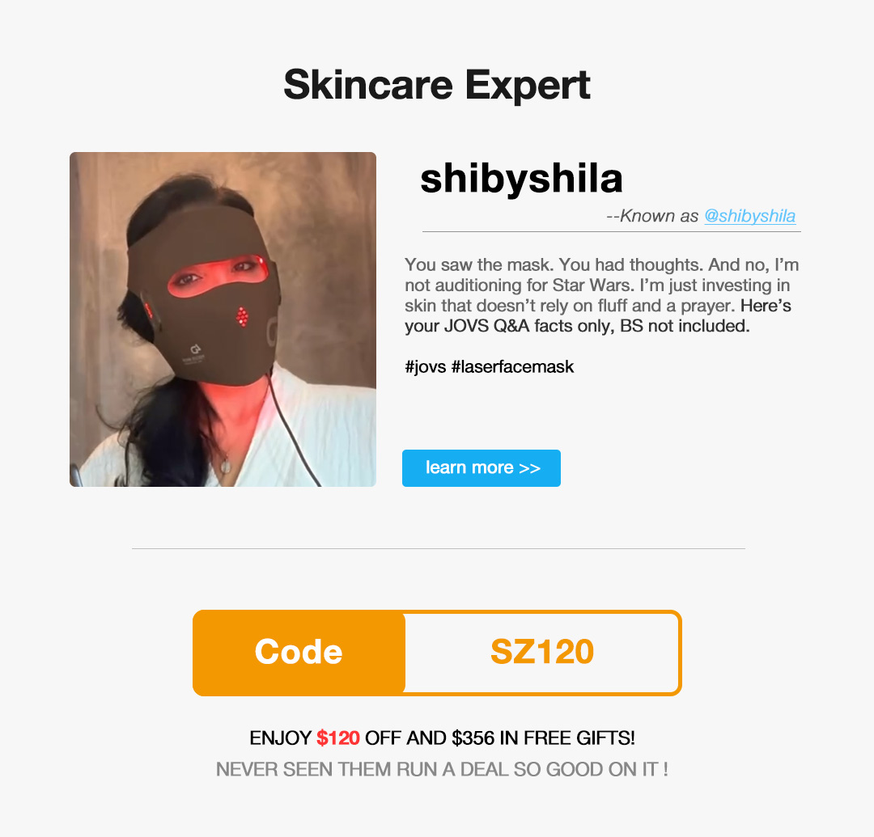The image size is (874, 837).
Task: Click the glowing eye opening of mask
Action: click(x=218, y=276)
